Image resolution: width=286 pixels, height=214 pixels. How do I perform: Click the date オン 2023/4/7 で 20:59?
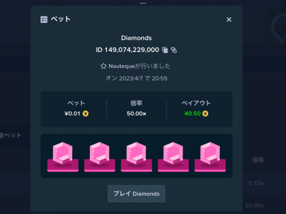click(136, 78)
